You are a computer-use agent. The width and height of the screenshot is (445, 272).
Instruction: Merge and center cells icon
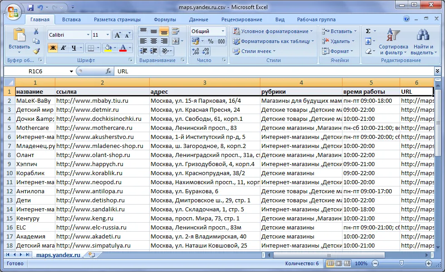176,41
